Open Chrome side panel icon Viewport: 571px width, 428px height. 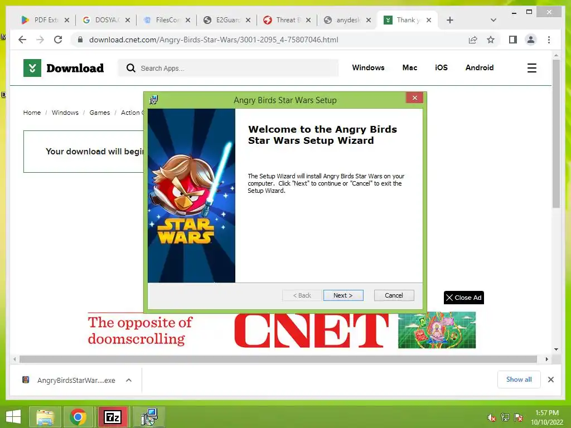(x=513, y=40)
